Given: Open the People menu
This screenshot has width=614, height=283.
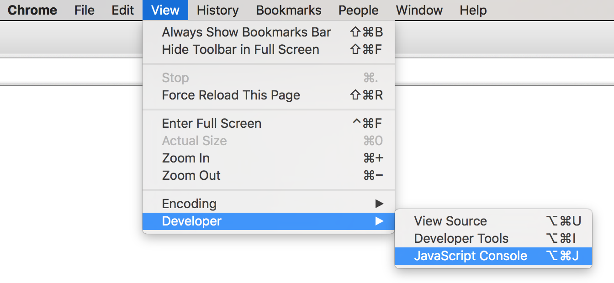Looking at the screenshot, I should click(x=359, y=10).
